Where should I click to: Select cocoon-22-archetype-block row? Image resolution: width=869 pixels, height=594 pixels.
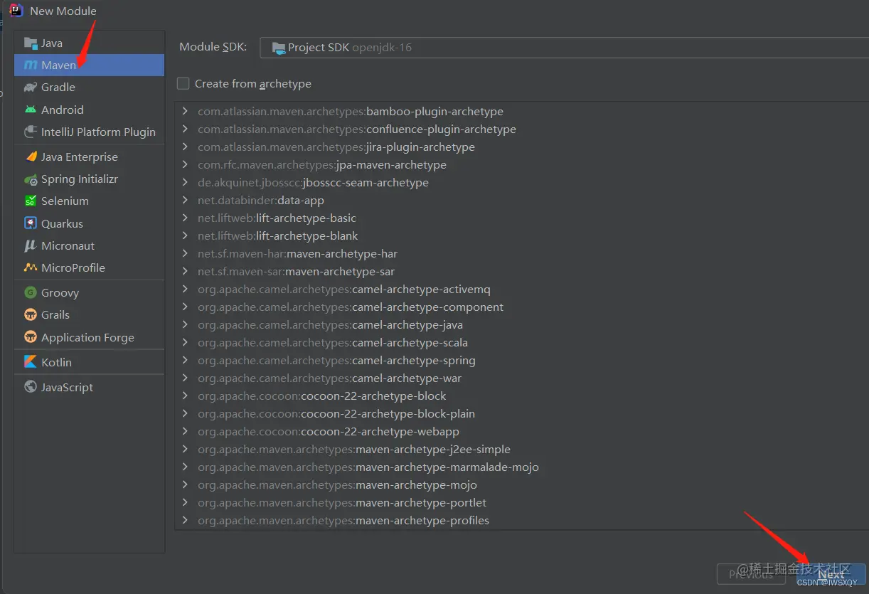[521, 396]
